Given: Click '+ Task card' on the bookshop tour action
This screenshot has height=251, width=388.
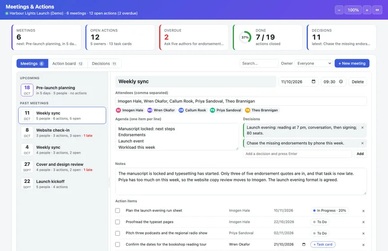Looking at the screenshot, I should click(x=323, y=244).
